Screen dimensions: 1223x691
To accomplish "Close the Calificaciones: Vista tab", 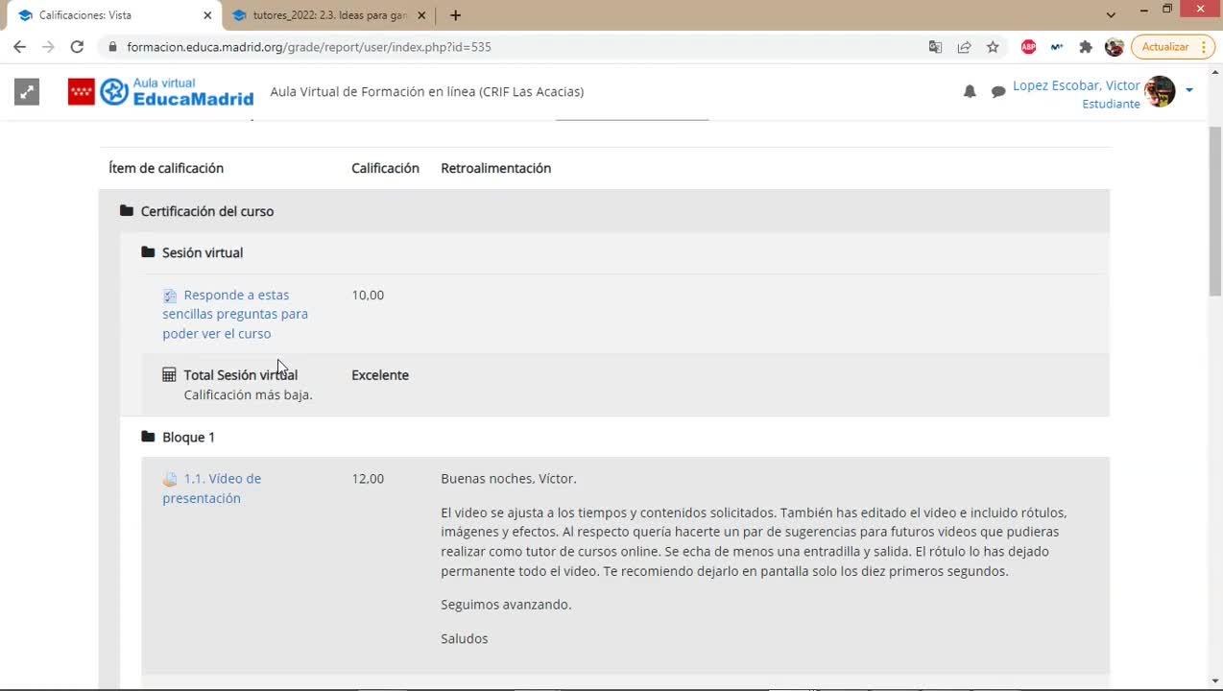I will coord(207,15).
